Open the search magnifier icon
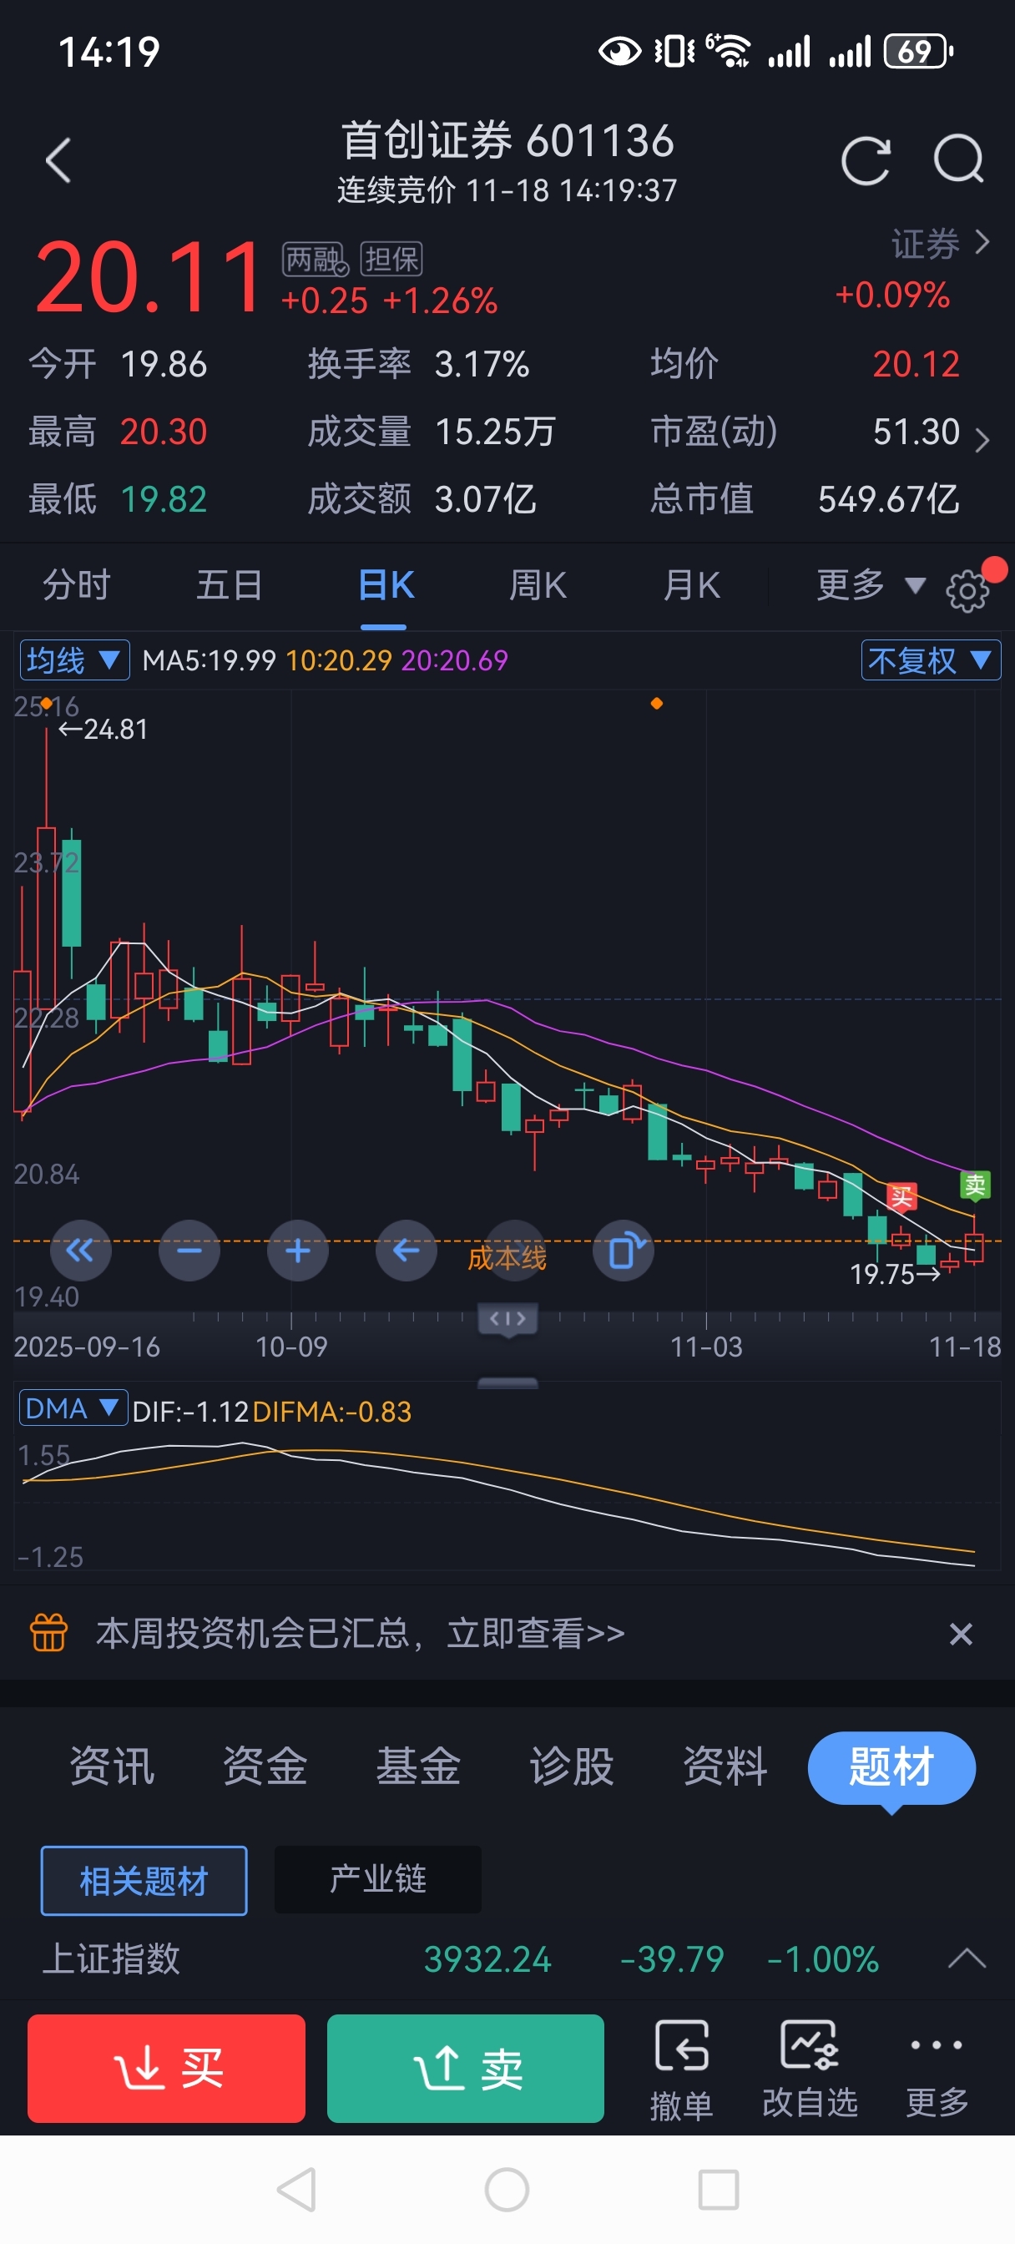The image size is (1015, 2244). [x=958, y=159]
